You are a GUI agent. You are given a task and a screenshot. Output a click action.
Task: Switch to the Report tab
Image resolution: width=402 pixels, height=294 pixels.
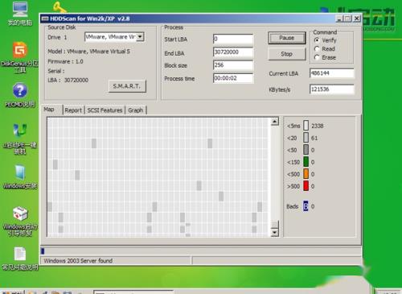(73, 110)
